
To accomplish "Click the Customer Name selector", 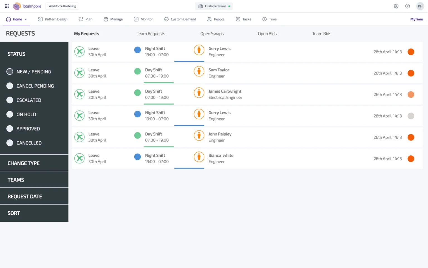I will pos(214,6).
